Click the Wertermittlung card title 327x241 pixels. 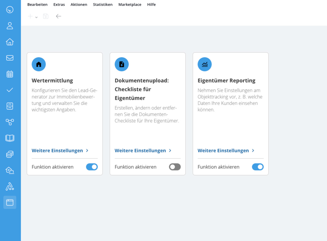[x=52, y=81]
